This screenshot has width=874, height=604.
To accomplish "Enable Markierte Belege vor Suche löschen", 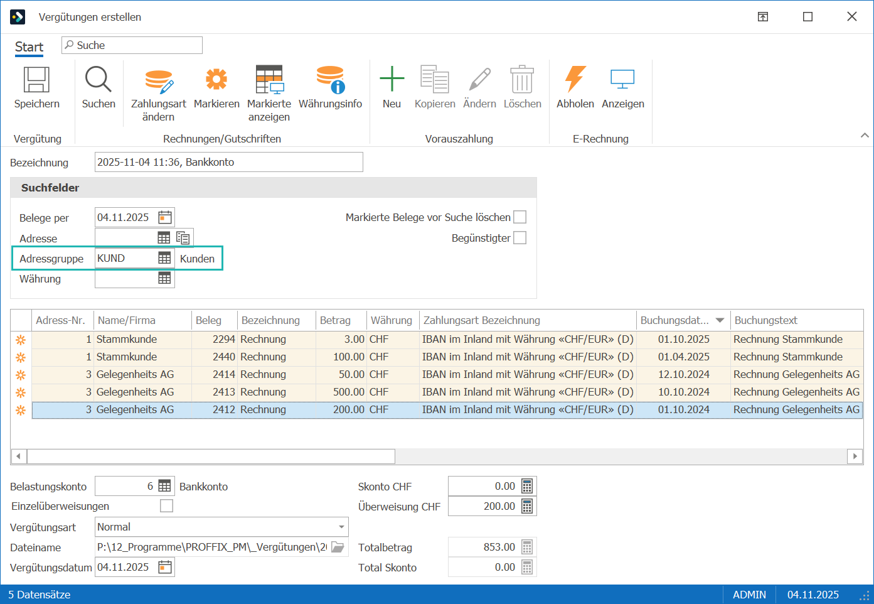I will click(520, 217).
